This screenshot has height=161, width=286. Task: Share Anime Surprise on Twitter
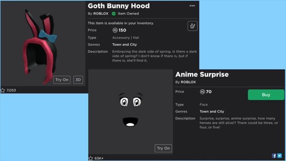tap(279, 156)
